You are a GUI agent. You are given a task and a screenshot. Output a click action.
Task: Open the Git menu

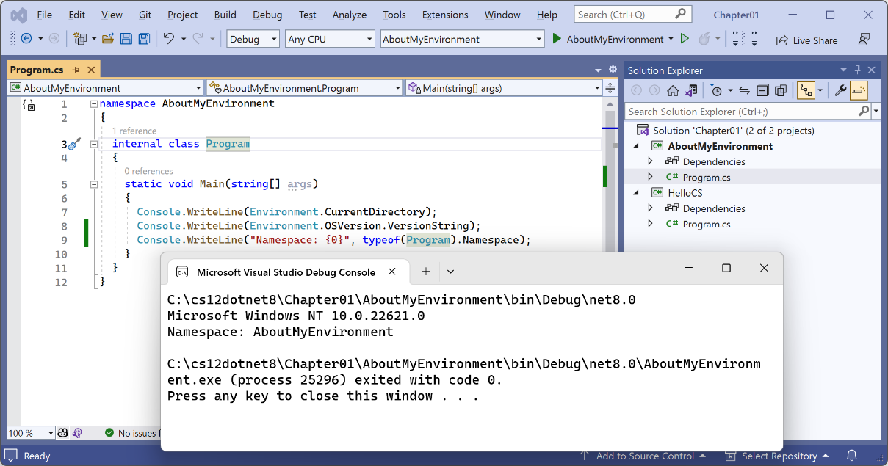tap(145, 15)
